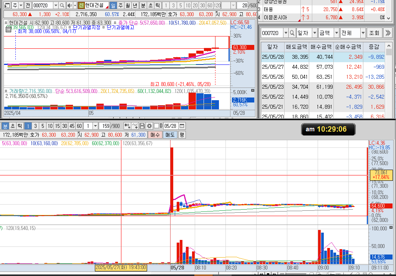Select 1-minute interval button in lower chart

click(x=28, y=126)
